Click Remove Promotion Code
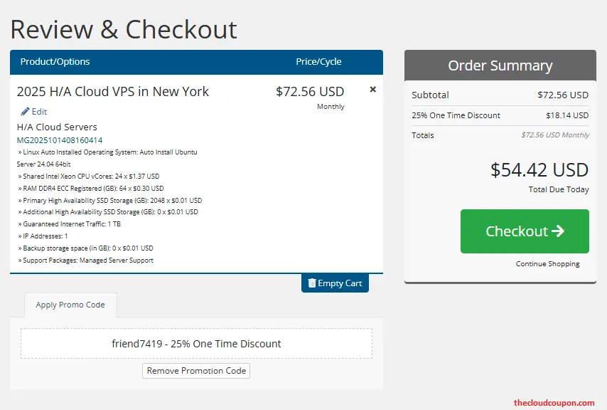Screen dimensions: 607x410 pyautogui.click(x=195, y=371)
